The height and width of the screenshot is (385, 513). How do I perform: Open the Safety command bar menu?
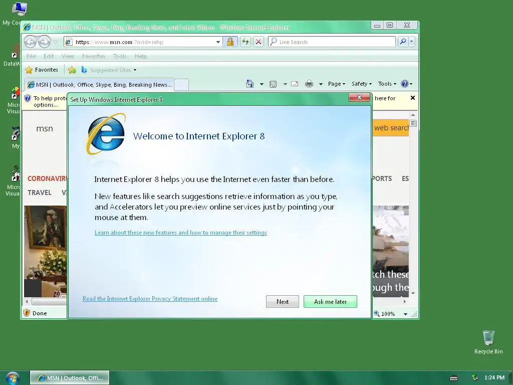pos(362,84)
